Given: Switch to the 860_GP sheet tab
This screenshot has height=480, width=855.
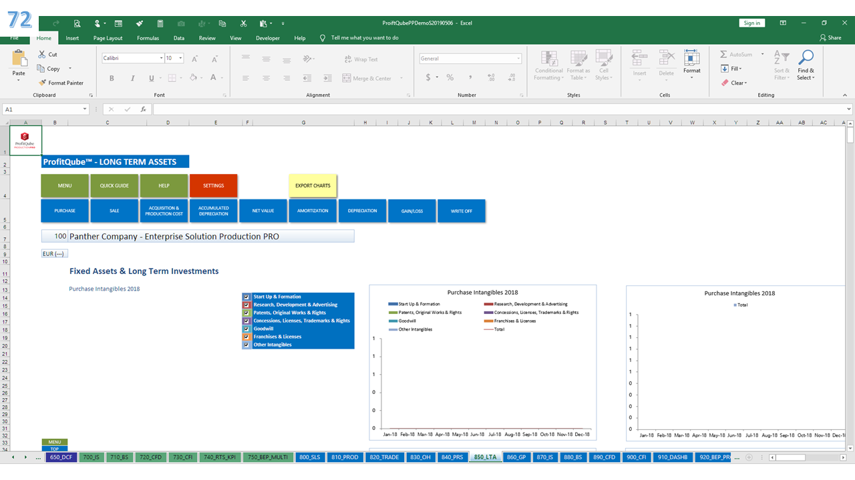Looking at the screenshot, I should pos(517,457).
